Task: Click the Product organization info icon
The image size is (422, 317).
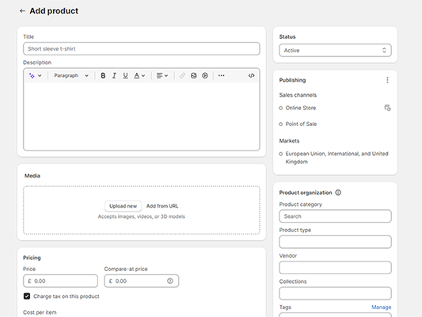Action: click(338, 193)
